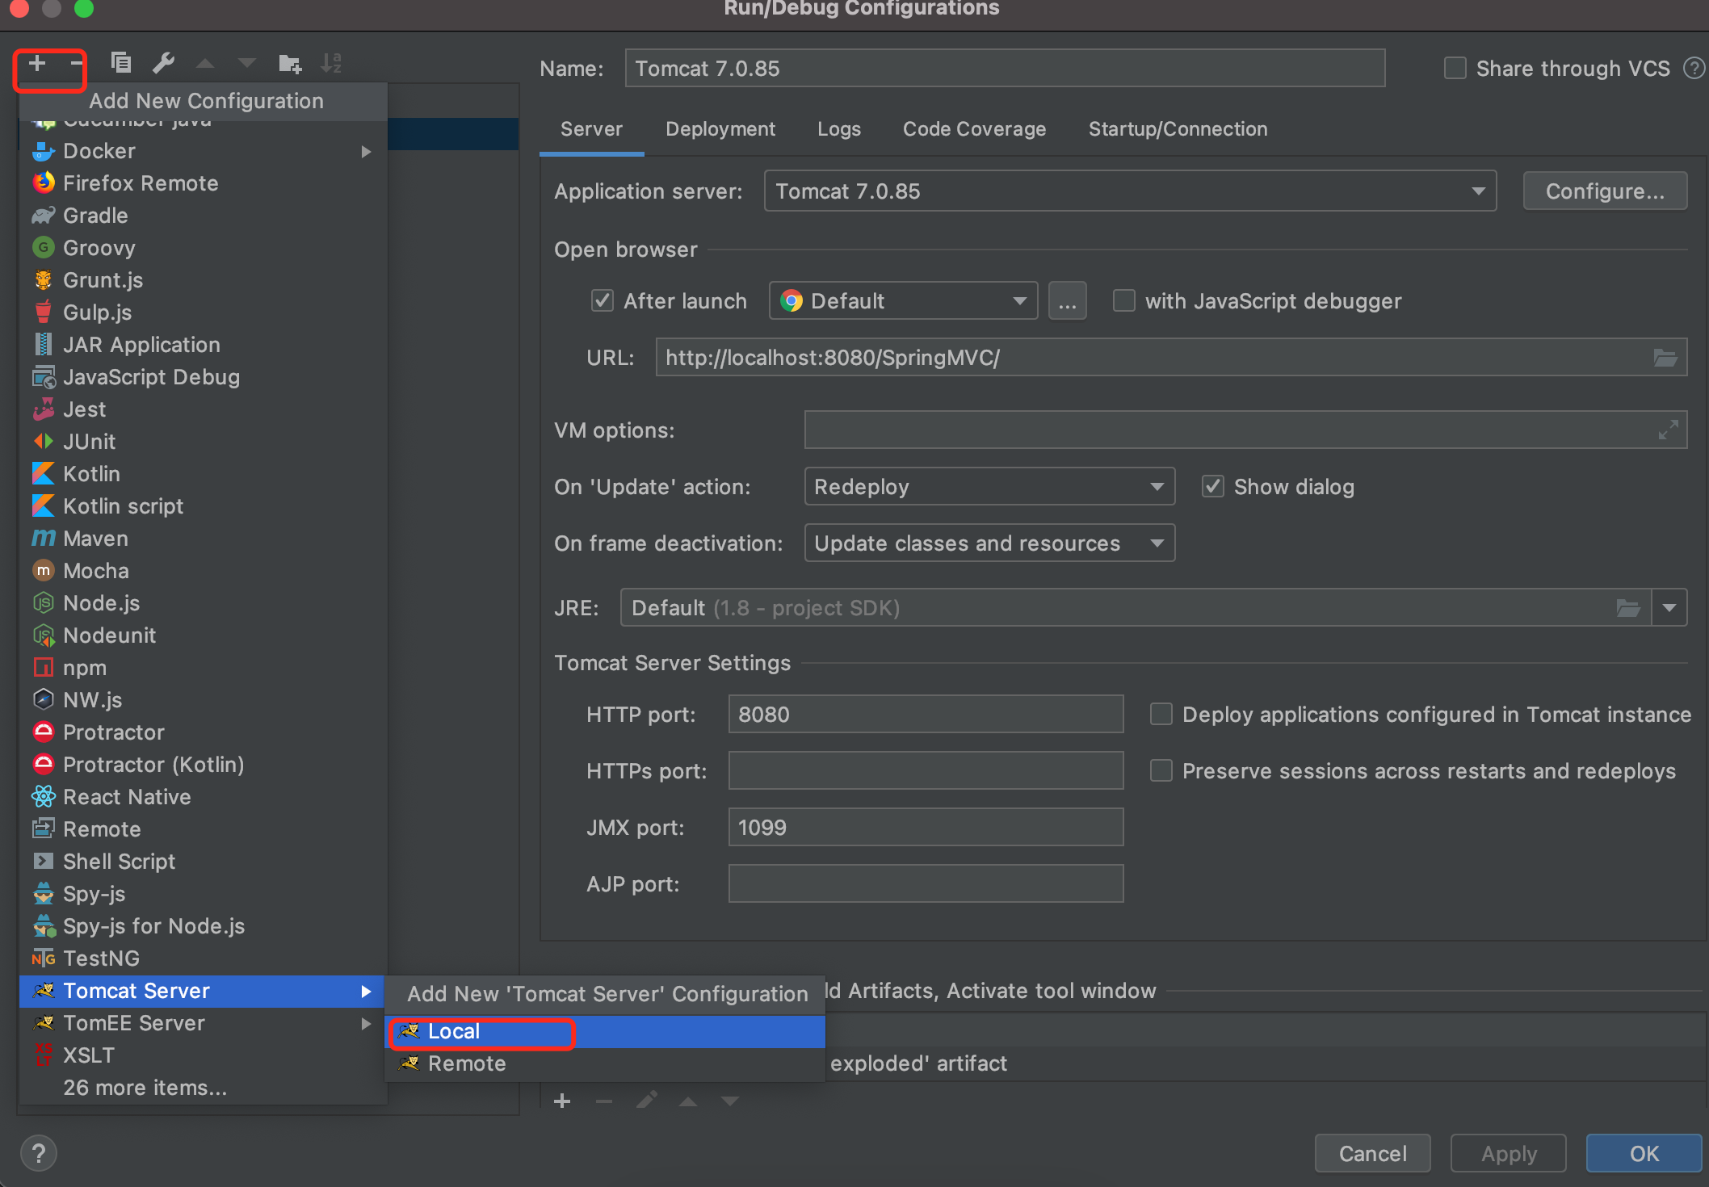Screen dimensions: 1709x1187
Task: Click the create new folder icon
Action: 290,63
